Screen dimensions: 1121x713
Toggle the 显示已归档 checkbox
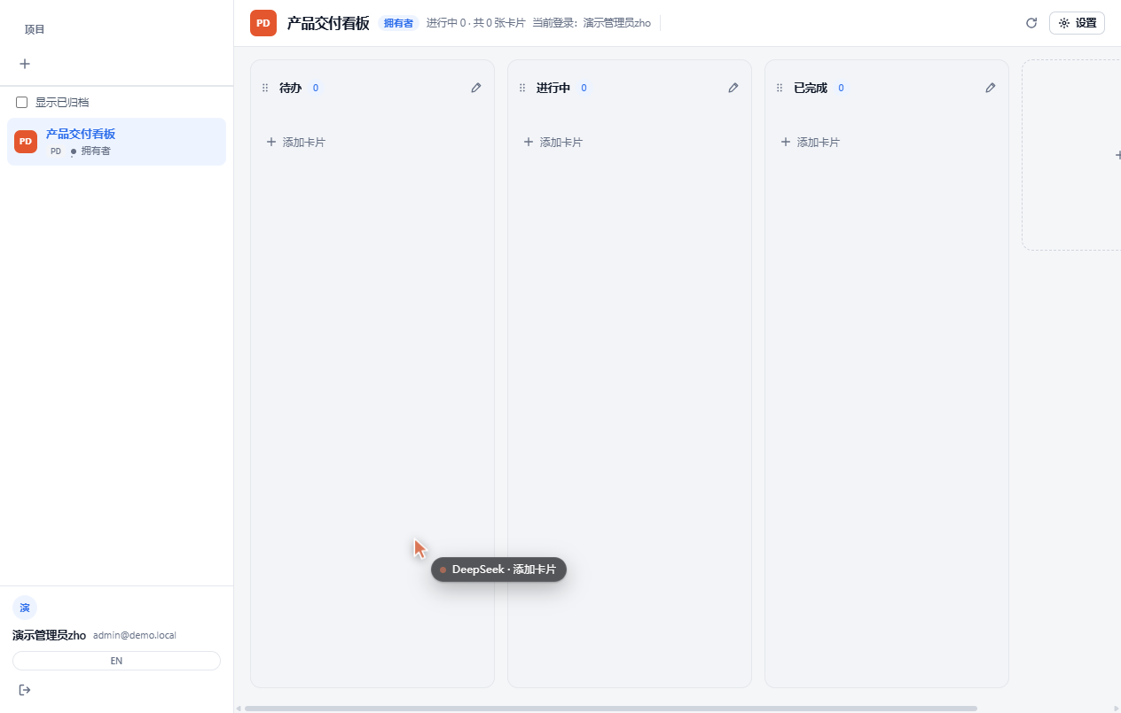(x=22, y=103)
